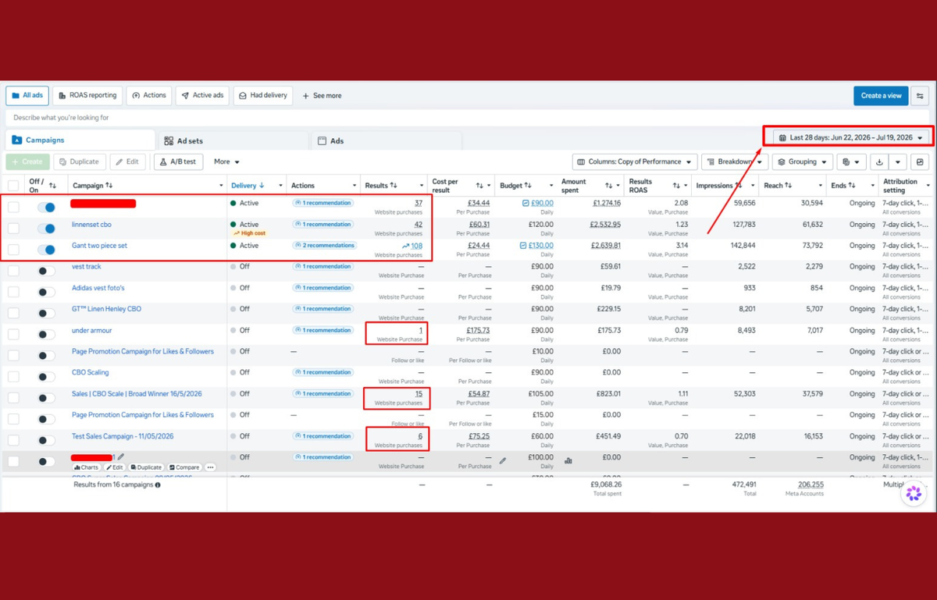
Task: Open the Gant two piece set campaign link
Action: point(99,245)
